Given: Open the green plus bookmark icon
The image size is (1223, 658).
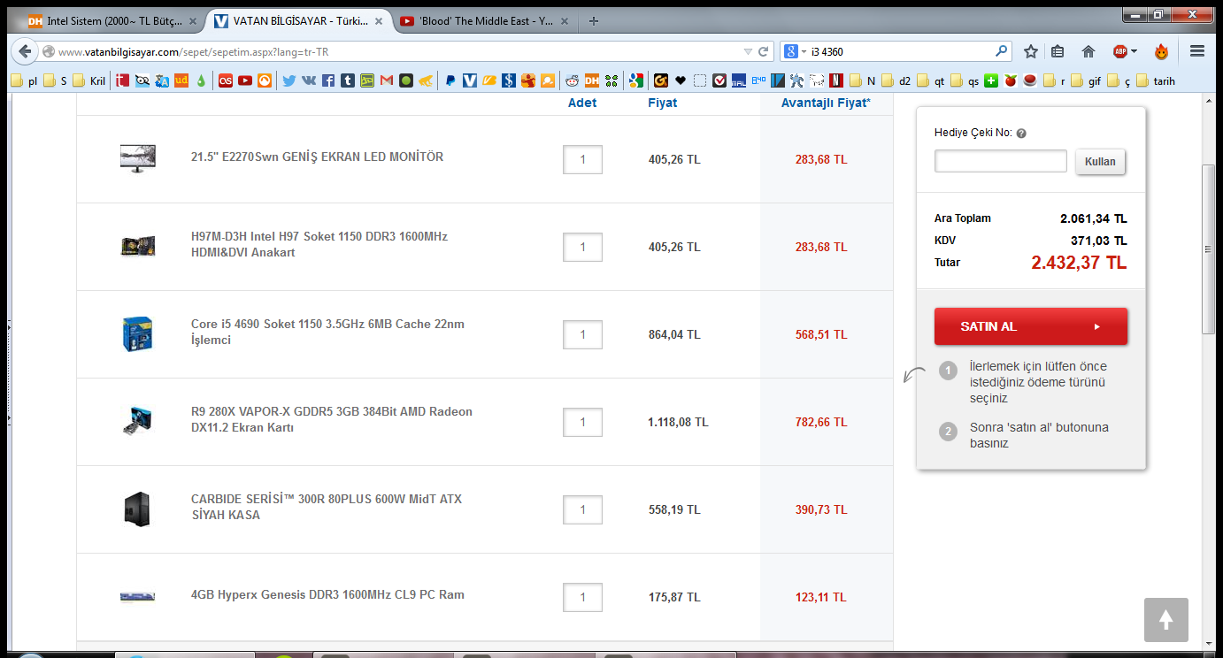Looking at the screenshot, I should pyautogui.click(x=990, y=80).
